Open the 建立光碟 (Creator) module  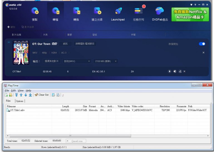tap(97, 14)
